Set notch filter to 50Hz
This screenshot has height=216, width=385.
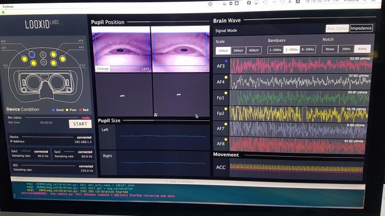point(346,49)
